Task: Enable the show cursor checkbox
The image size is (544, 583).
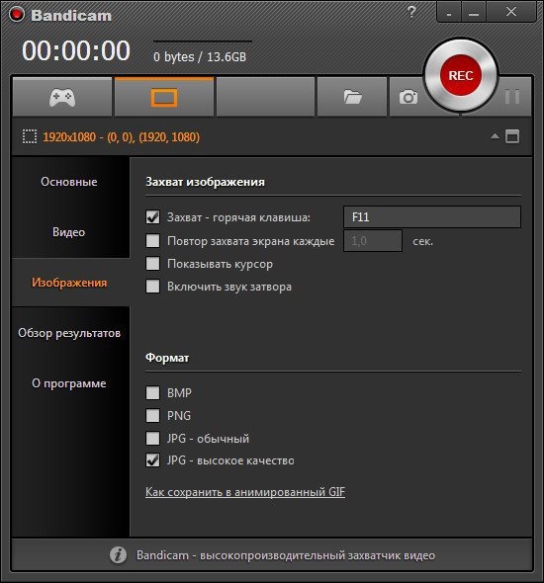Action: pyautogui.click(x=152, y=264)
